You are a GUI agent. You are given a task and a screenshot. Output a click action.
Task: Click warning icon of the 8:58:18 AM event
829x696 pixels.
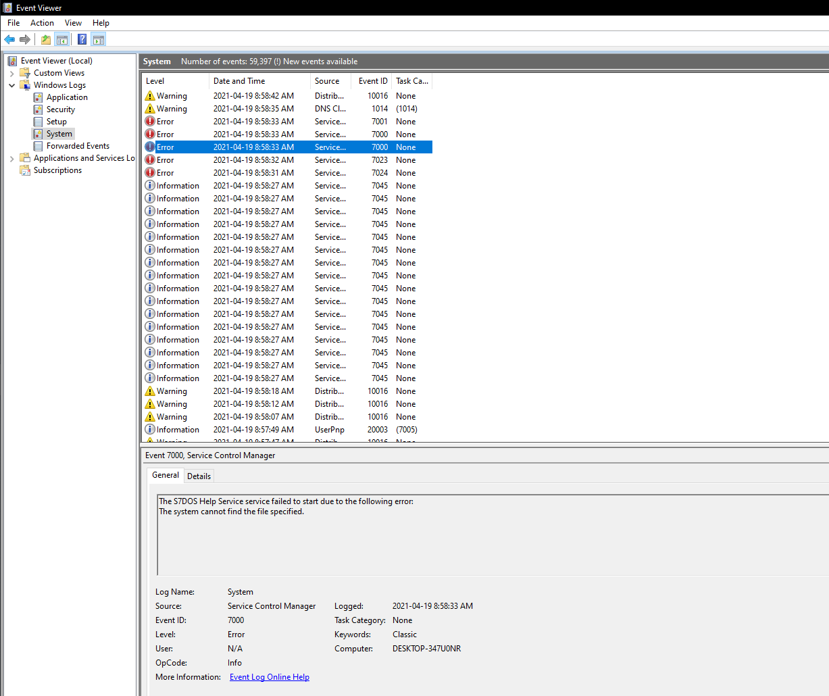coord(150,391)
